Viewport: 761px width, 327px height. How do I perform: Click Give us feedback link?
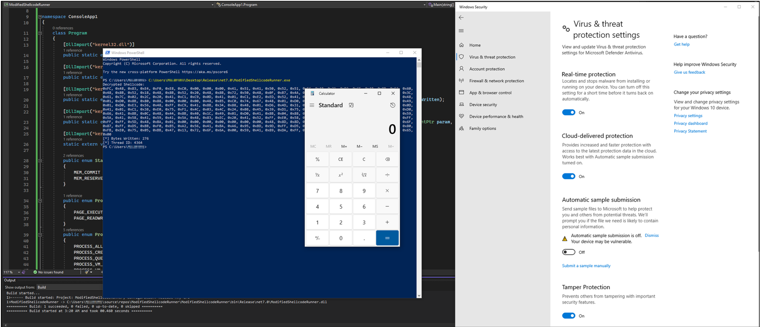point(690,72)
